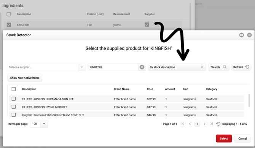Open the Select a supplier dropdown
This screenshot has width=255, height=148.
(82, 67)
